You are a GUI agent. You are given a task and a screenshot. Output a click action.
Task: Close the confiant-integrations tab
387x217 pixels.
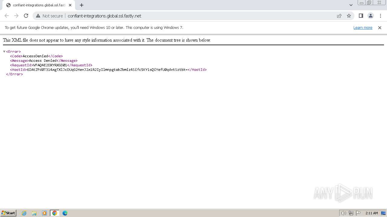tap(70, 5)
